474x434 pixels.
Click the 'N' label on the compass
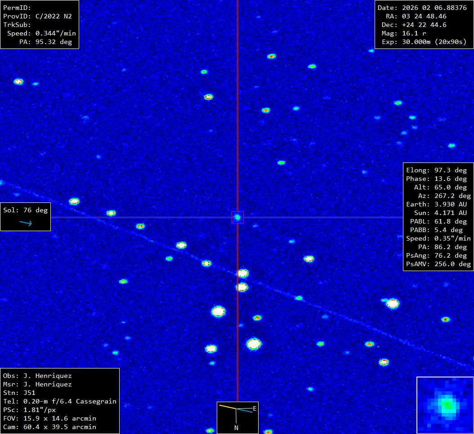click(x=236, y=428)
